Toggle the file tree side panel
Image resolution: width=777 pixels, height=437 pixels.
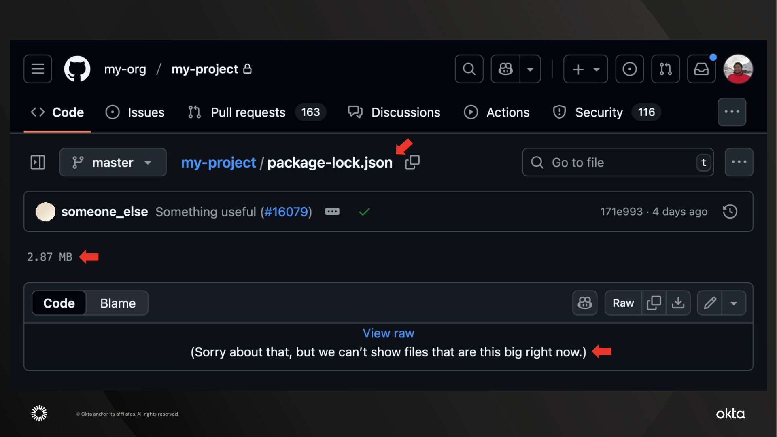click(38, 162)
